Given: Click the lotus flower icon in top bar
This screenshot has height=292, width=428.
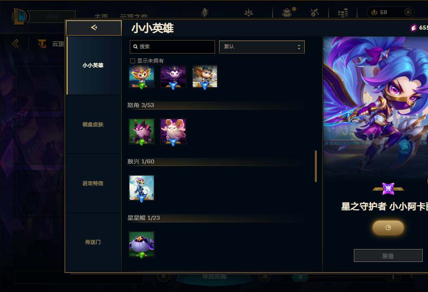Looking at the screenshot, I should [248, 13].
